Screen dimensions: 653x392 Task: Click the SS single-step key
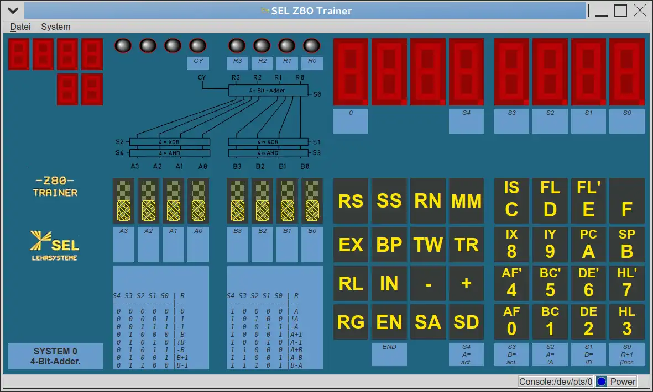click(389, 201)
